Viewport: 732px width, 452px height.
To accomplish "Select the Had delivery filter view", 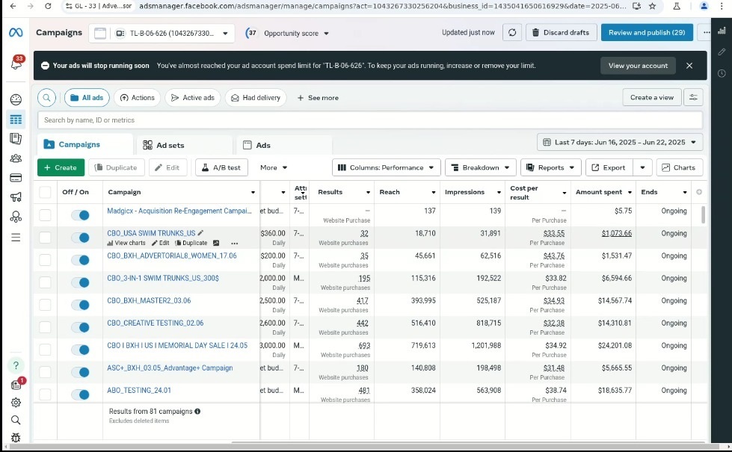I will pos(256,97).
